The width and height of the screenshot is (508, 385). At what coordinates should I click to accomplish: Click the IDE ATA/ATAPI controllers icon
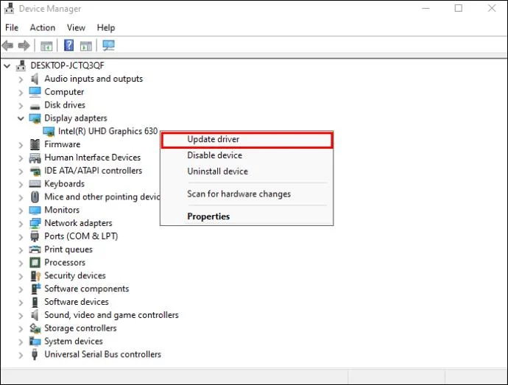(x=35, y=171)
